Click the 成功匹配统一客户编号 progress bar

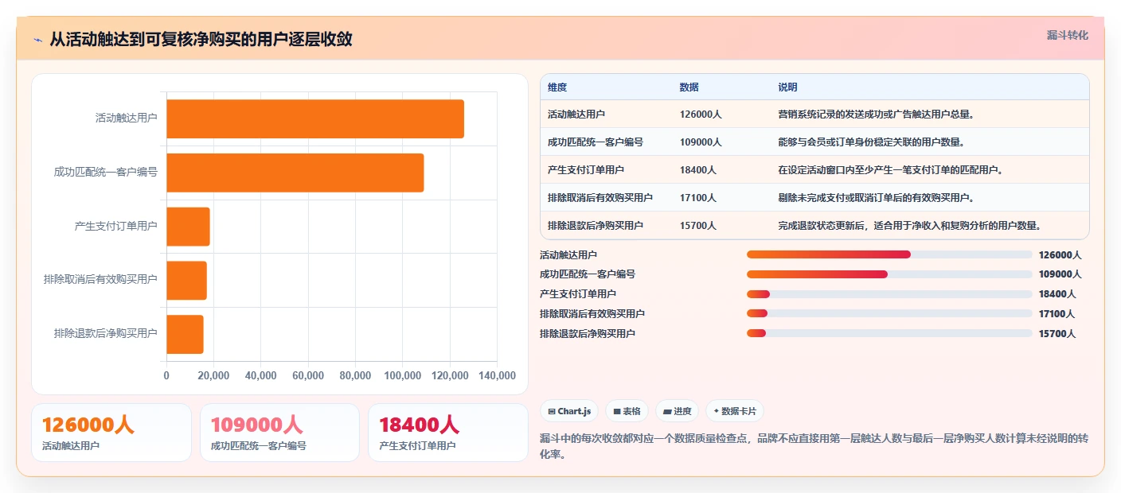pos(889,274)
